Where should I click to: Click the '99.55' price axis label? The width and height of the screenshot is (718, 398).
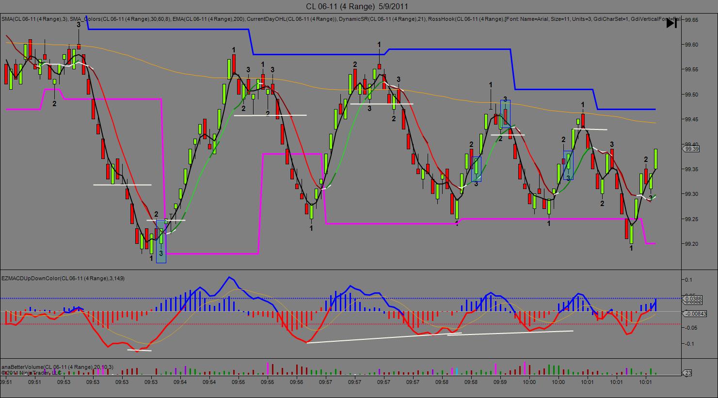coord(692,70)
